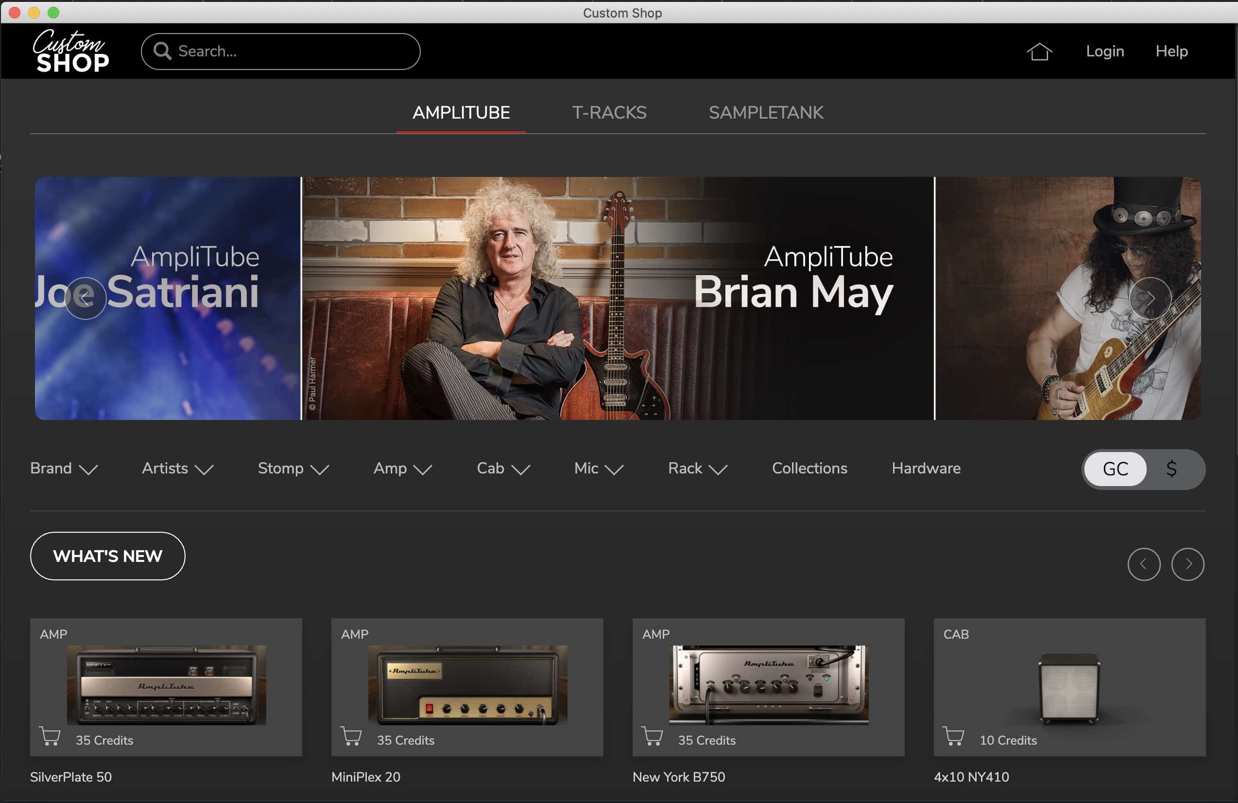Image resolution: width=1238 pixels, height=803 pixels.
Task: Open the 4x10 NY410 product name
Action: click(x=971, y=776)
